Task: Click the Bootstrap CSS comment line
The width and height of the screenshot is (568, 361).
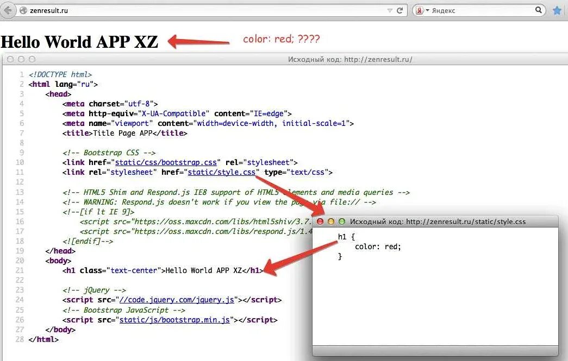Action: point(109,153)
